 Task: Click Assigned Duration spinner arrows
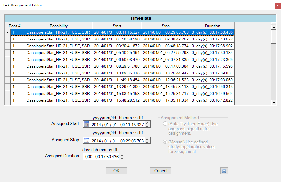click(x=122, y=157)
